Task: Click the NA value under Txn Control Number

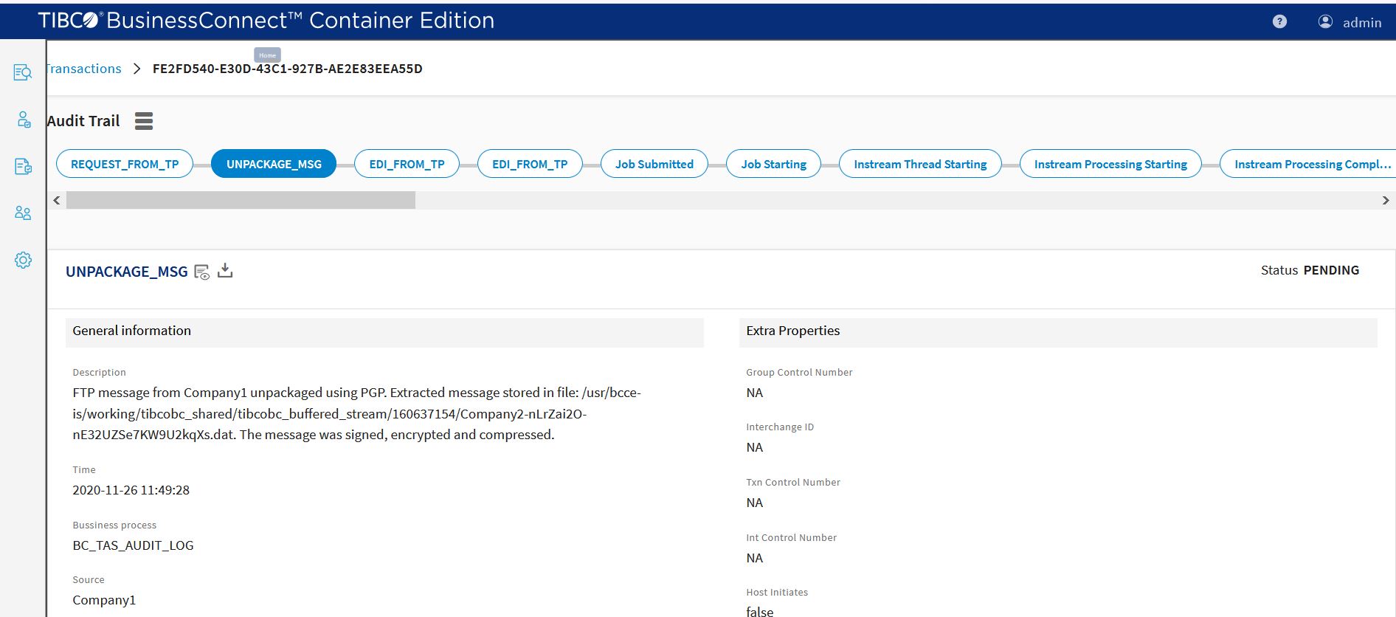Action: [x=755, y=503]
